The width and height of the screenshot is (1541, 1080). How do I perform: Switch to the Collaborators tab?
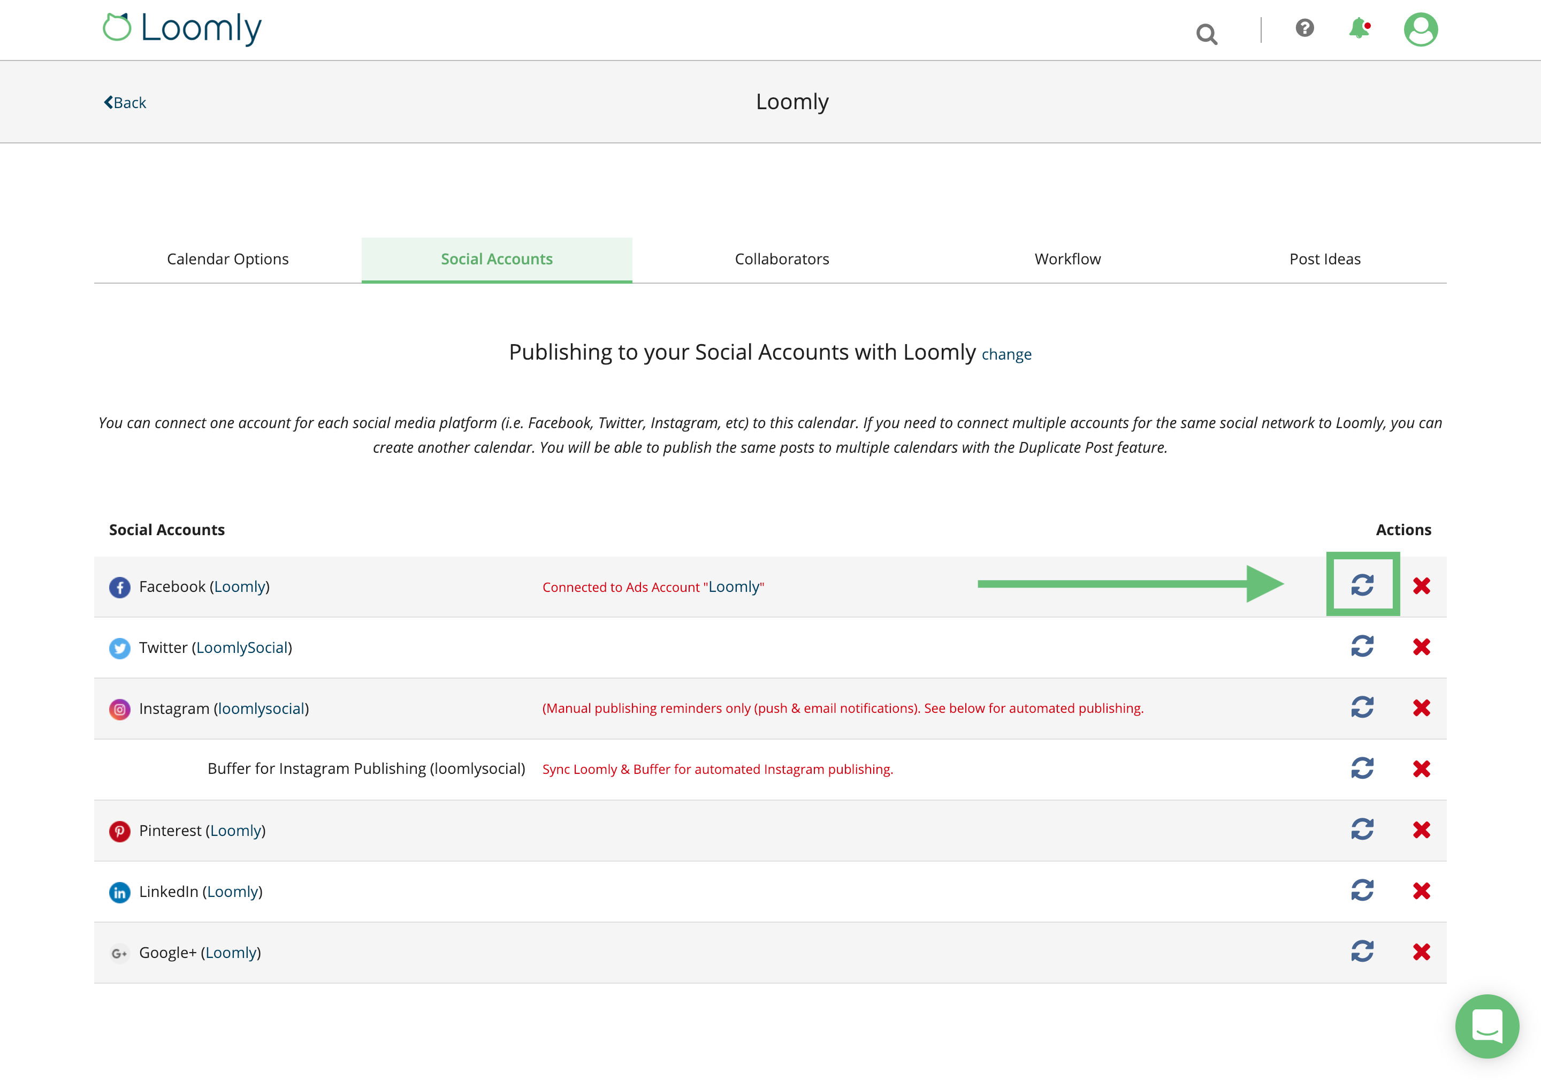[782, 259]
